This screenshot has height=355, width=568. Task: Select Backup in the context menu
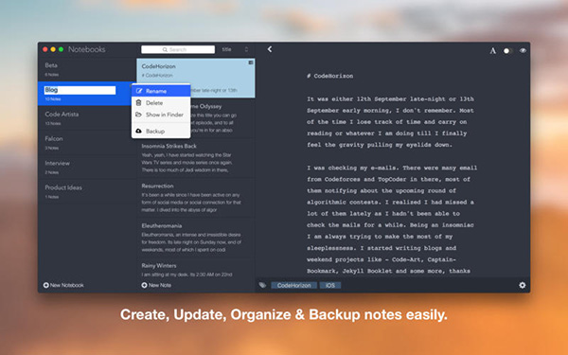pos(161,132)
